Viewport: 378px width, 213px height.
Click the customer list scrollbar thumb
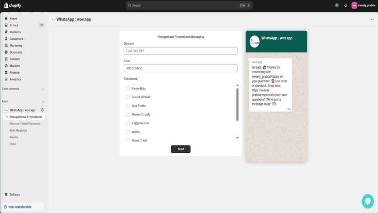coord(237,105)
